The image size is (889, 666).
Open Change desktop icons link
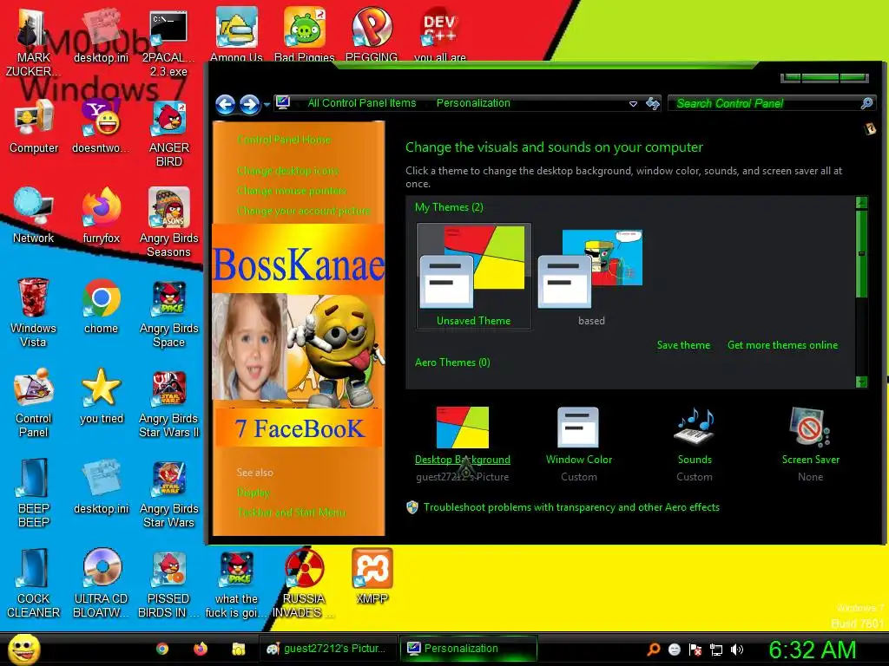pos(288,171)
